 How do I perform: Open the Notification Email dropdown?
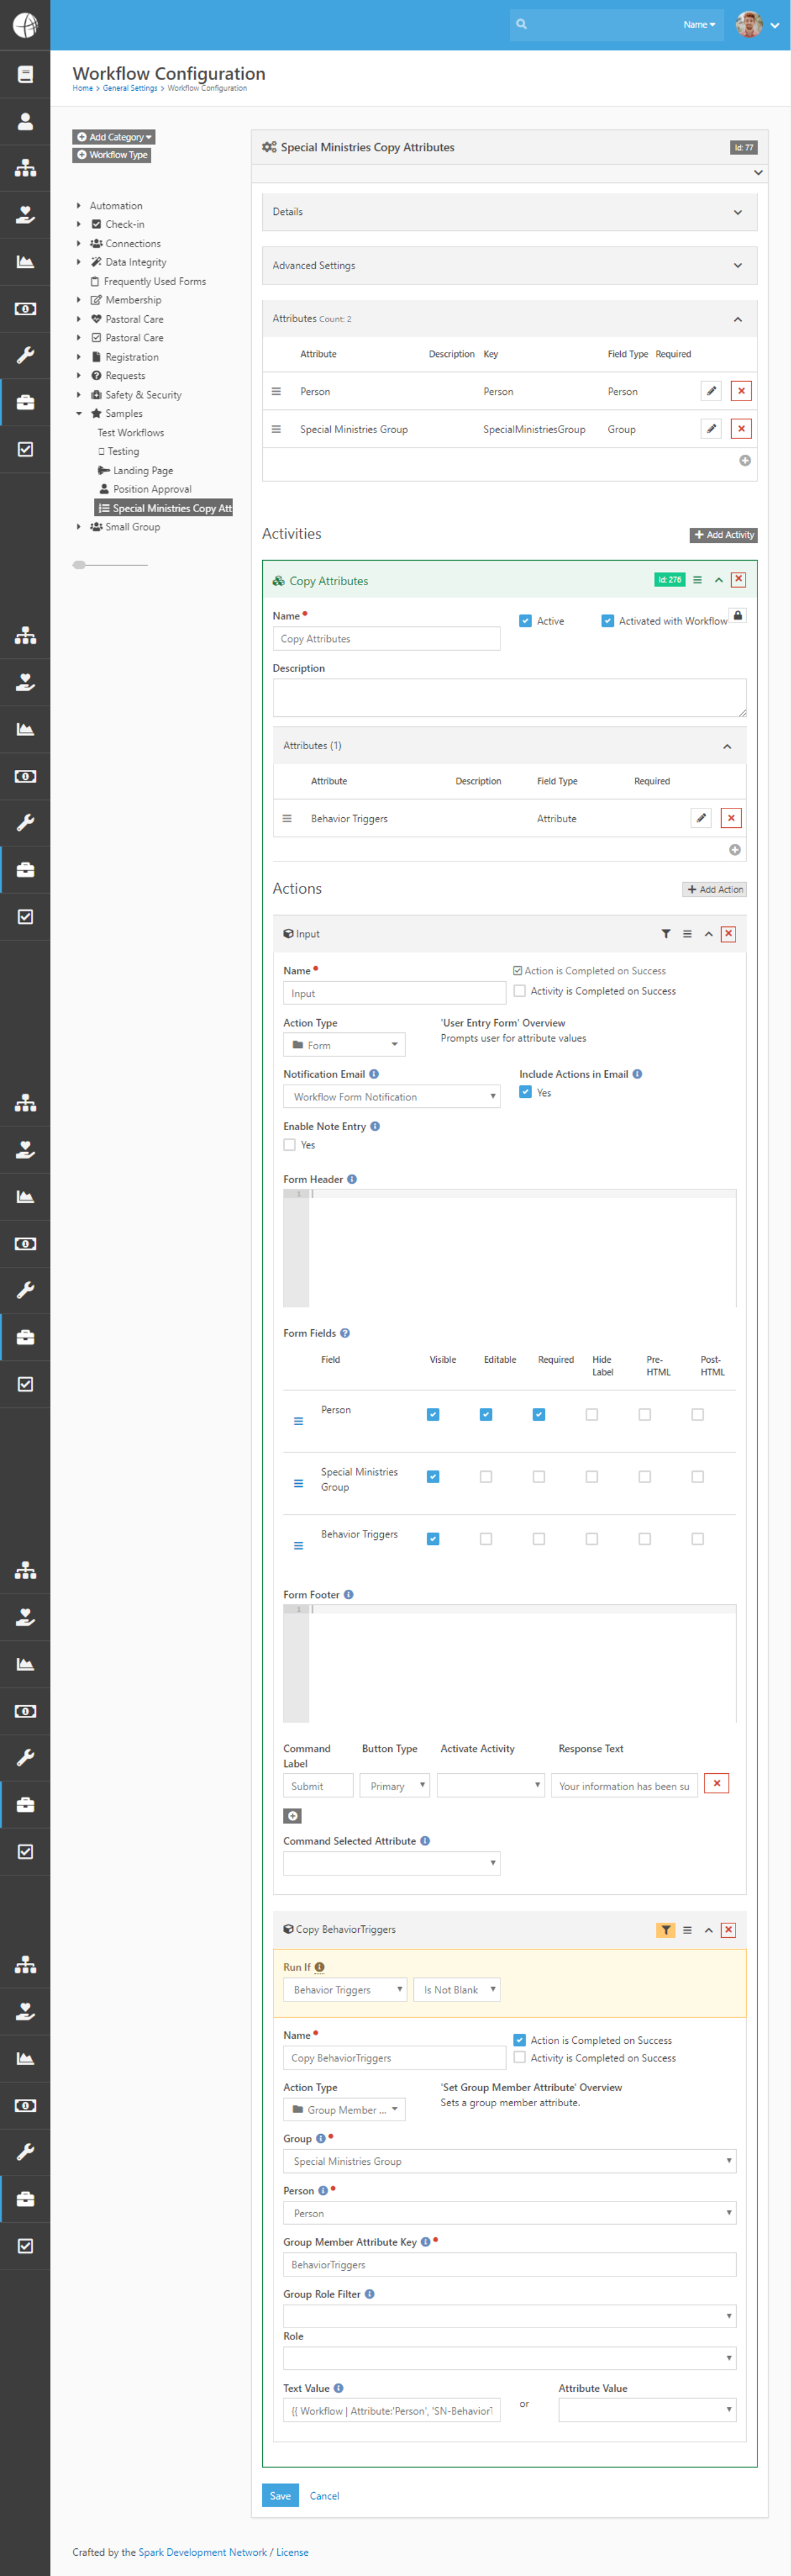pos(391,1097)
